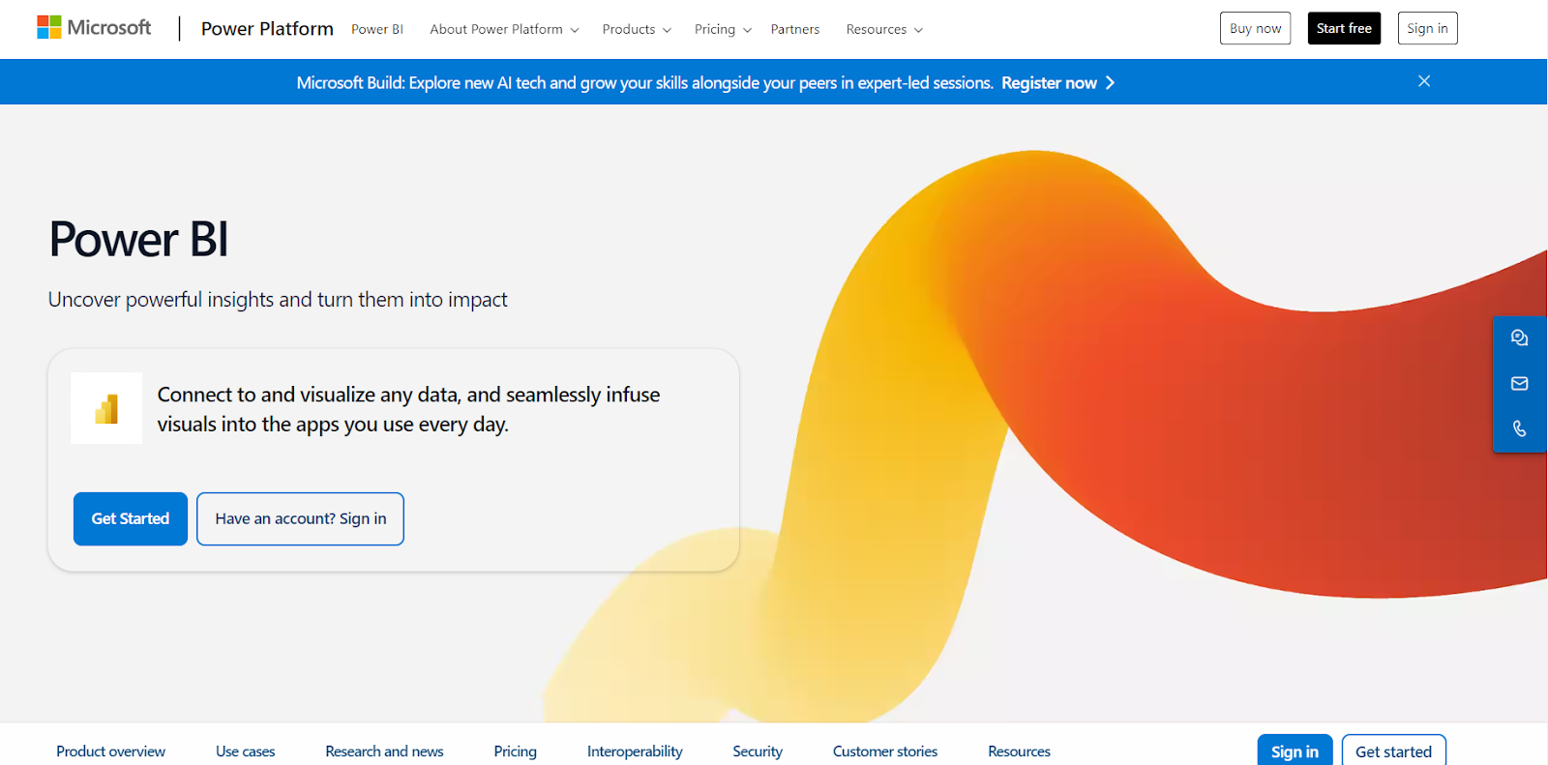Click the blue Sign in button at bottom
1548x765 pixels.
(x=1295, y=750)
